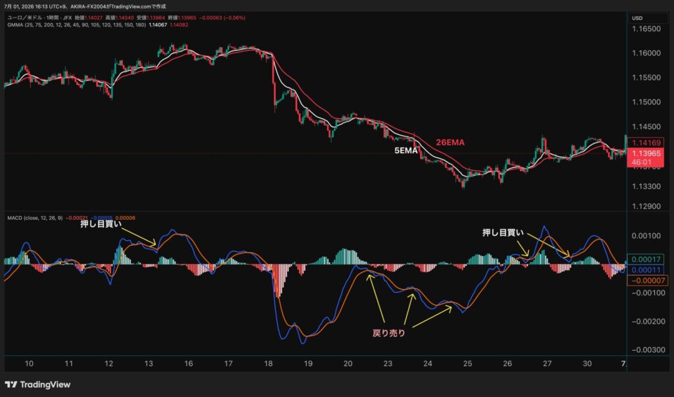Select the 5EMA white text annotation

pos(405,151)
